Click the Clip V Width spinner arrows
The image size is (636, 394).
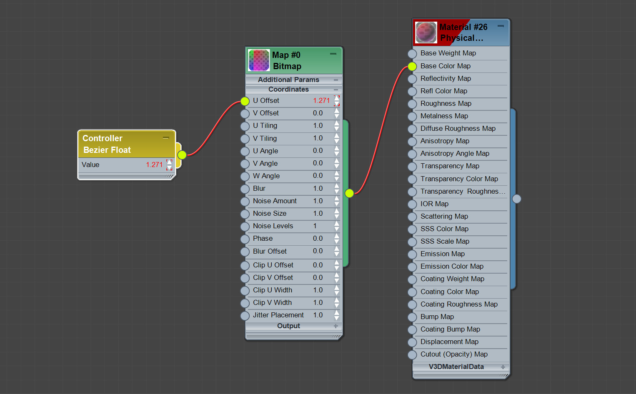pos(337,302)
